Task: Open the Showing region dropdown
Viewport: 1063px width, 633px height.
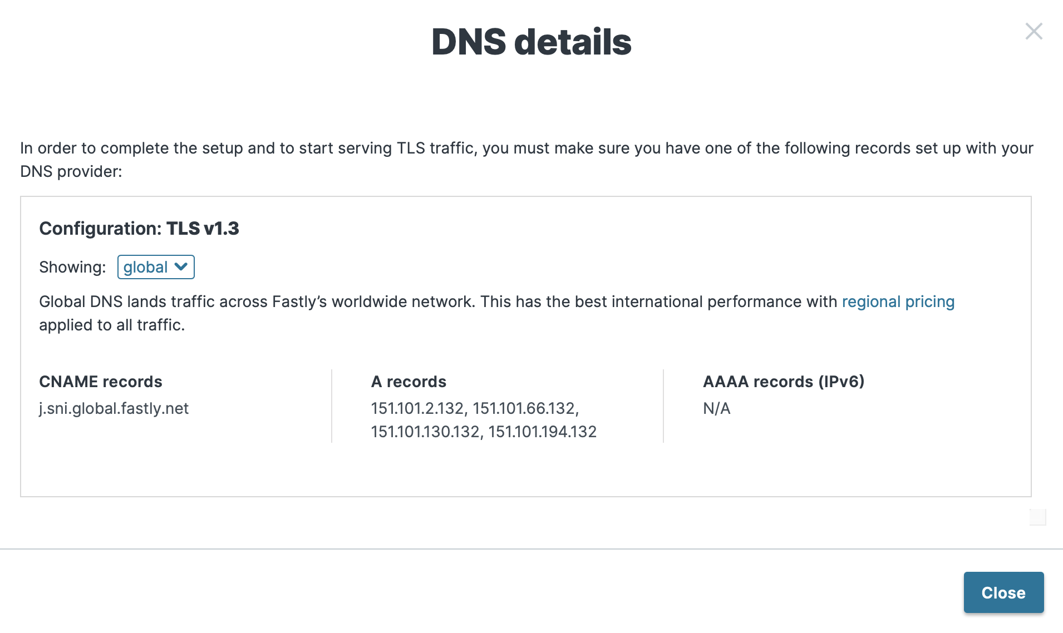Action: pos(155,267)
